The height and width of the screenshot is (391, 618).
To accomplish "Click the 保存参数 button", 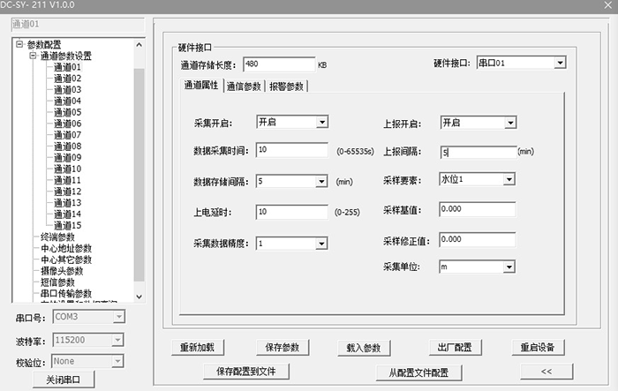I will tap(283, 347).
